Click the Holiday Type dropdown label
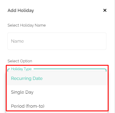Viewport: 115px width, 113px height. point(21,69)
